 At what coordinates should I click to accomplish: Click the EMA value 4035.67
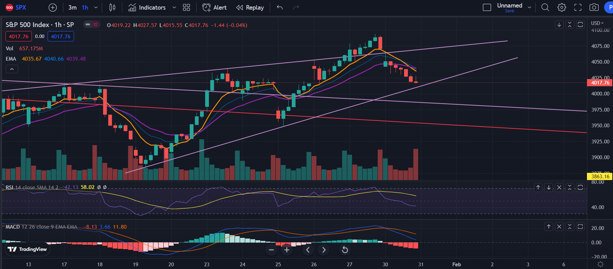[x=32, y=59]
